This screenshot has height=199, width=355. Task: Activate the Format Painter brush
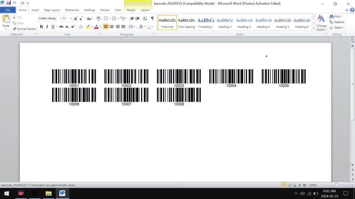point(14,29)
